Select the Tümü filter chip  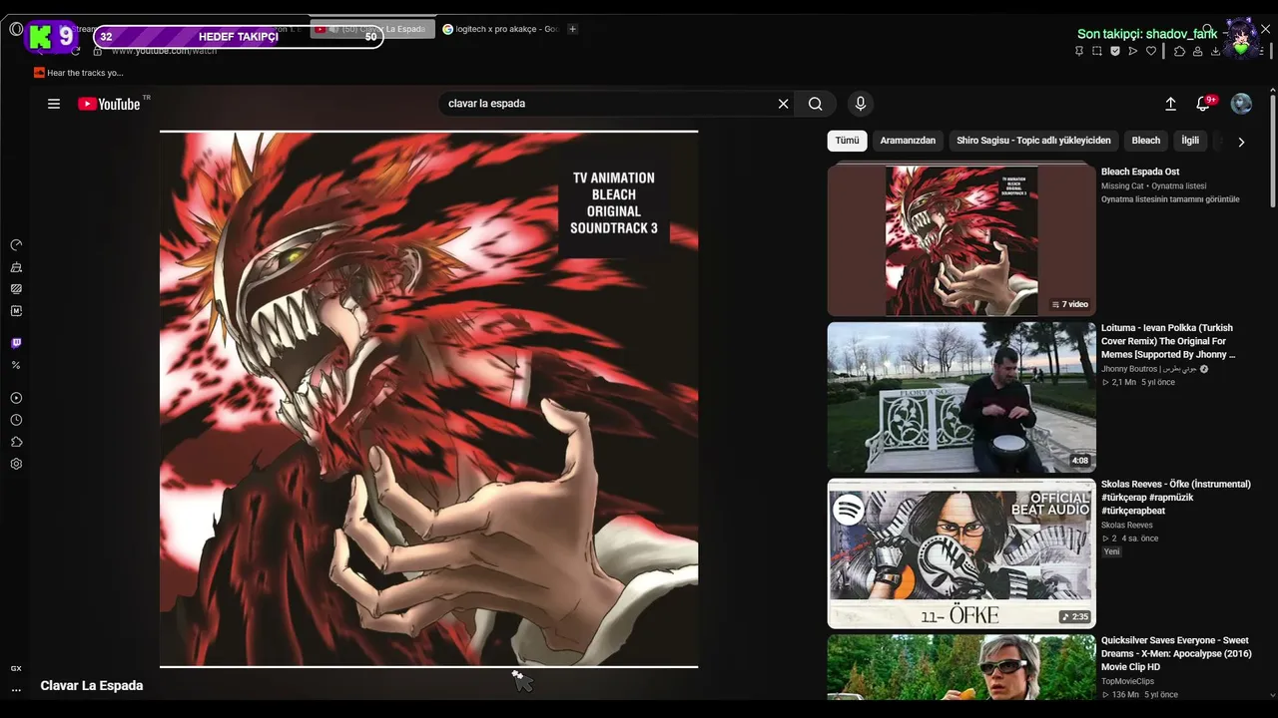[x=847, y=141]
